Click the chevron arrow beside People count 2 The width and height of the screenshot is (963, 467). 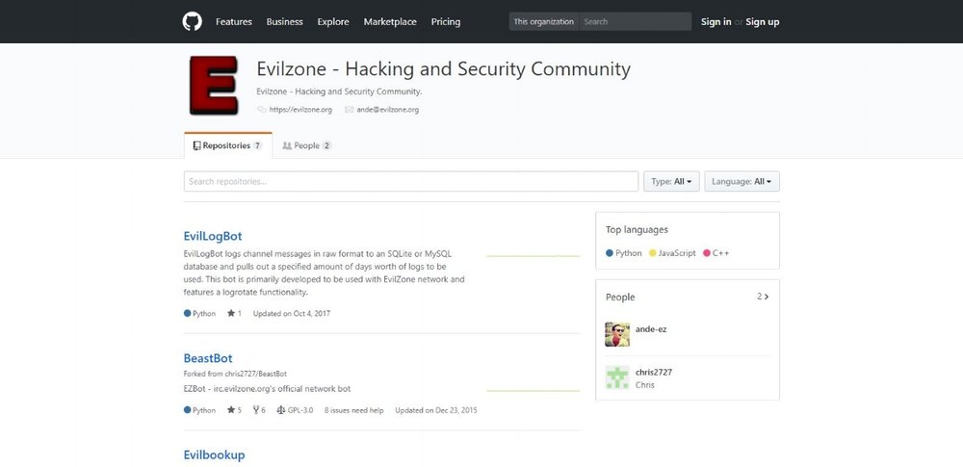[x=766, y=297]
